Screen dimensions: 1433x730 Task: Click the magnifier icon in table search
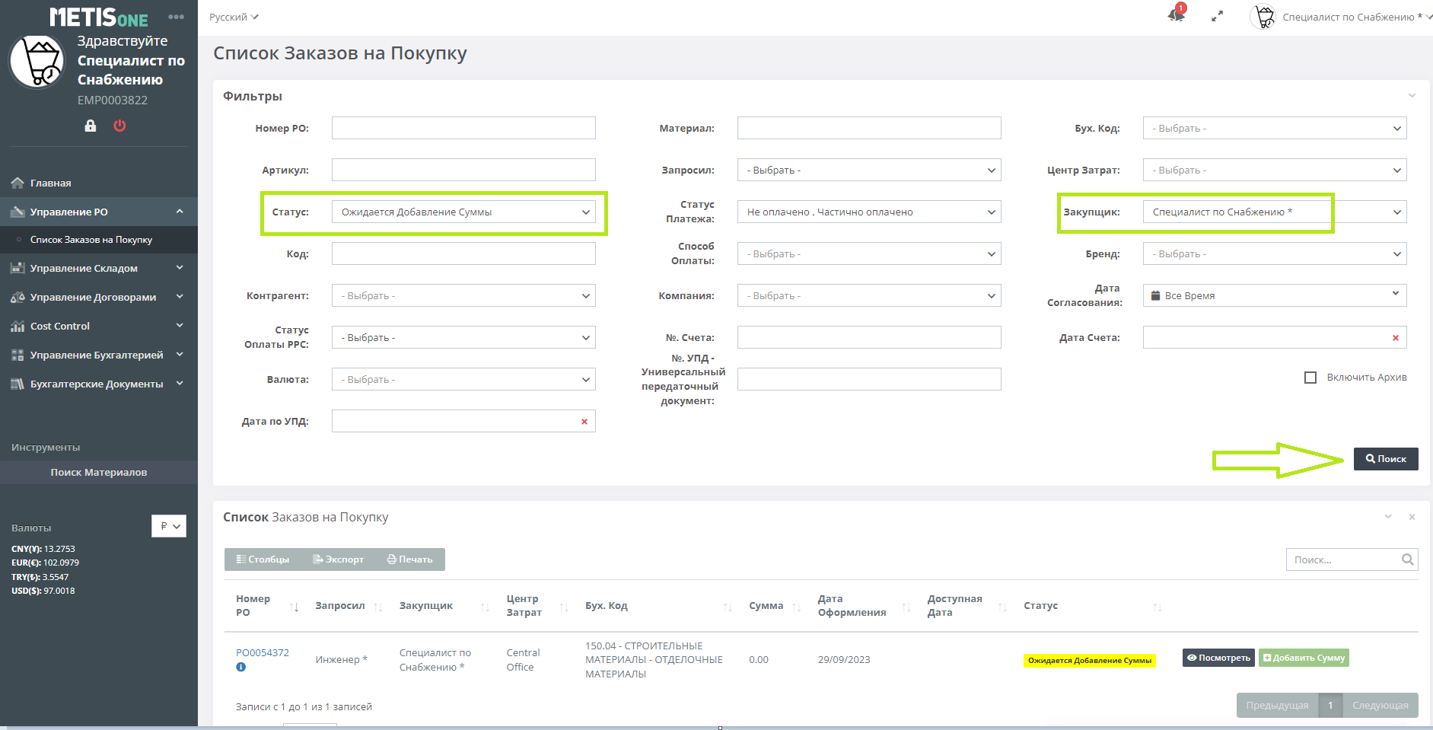click(x=1408, y=559)
